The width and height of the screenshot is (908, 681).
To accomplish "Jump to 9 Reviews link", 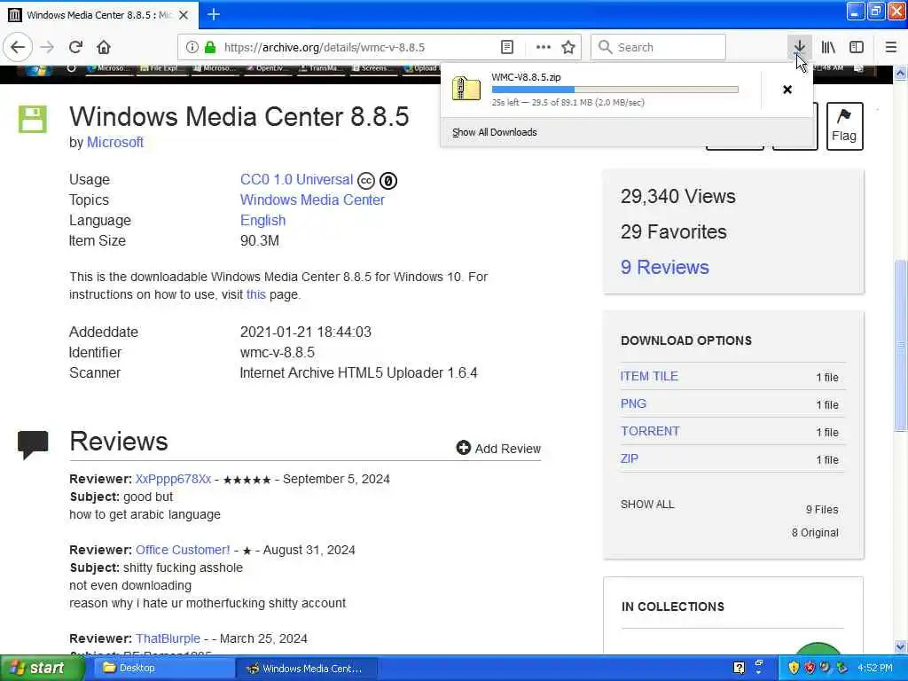I will (665, 267).
